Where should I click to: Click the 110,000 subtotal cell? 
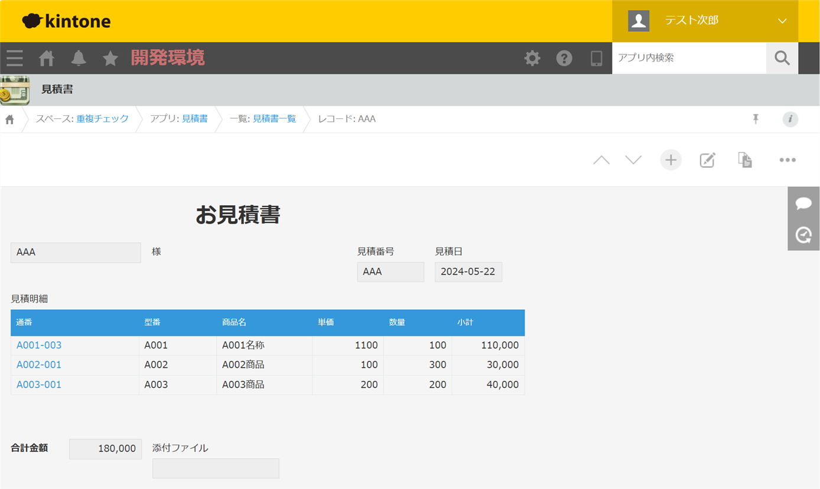pyautogui.click(x=488, y=345)
